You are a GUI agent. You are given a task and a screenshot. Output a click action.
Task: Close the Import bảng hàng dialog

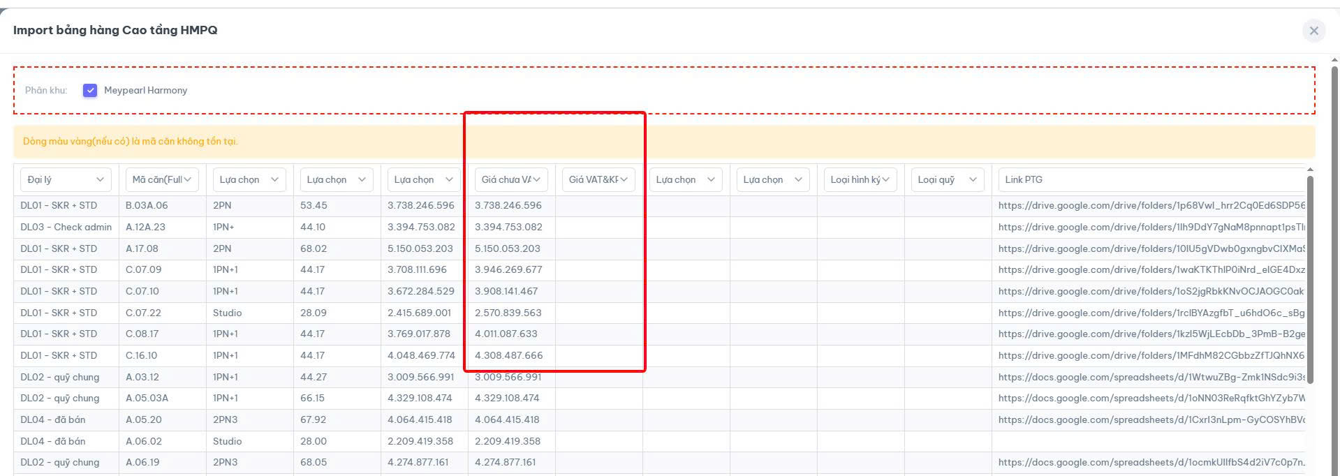(1313, 31)
